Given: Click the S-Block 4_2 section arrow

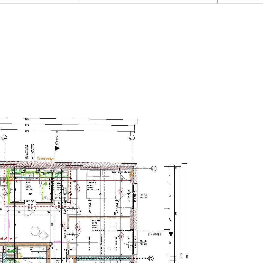Looking at the screenshot, I should (x=171, y=234).
